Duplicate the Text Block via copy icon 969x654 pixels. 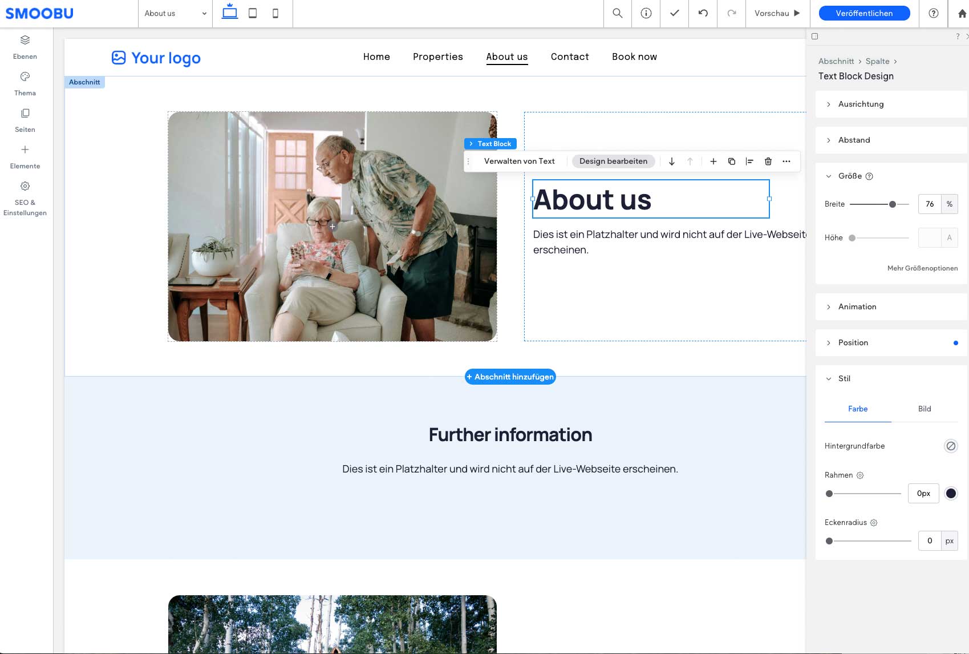point(731,162)
